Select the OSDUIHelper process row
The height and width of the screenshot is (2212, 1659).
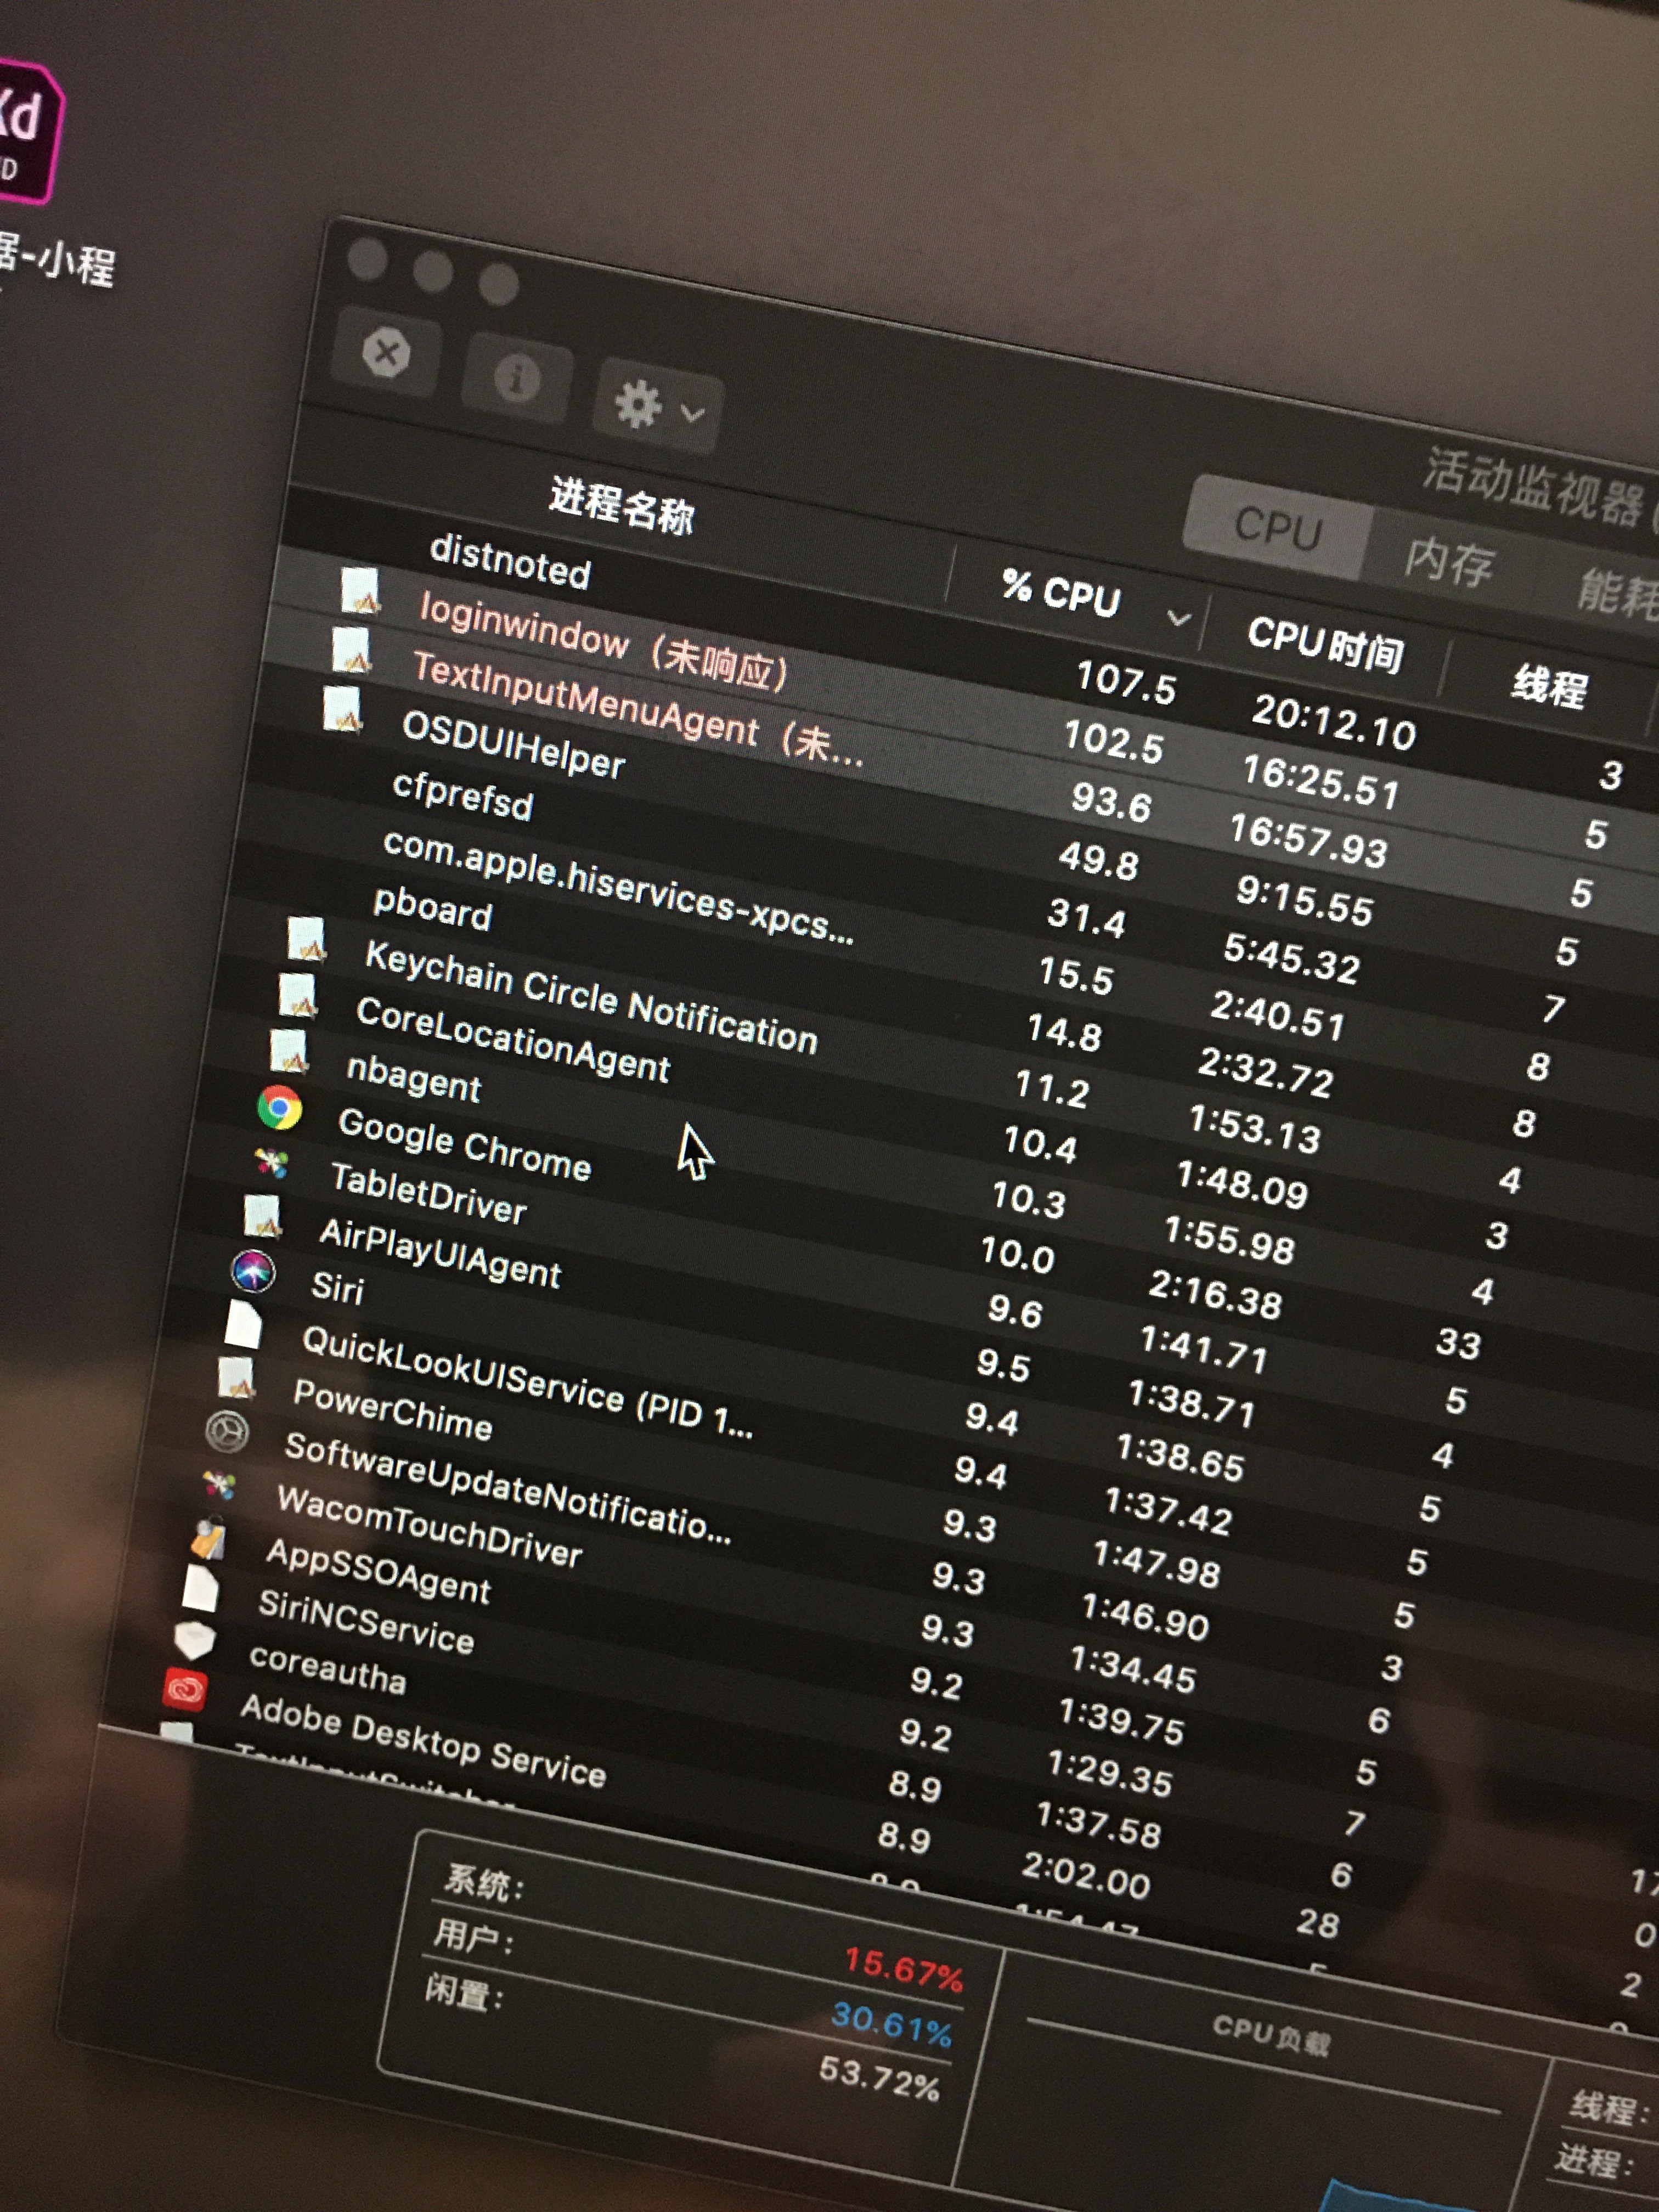pos(513,744)
